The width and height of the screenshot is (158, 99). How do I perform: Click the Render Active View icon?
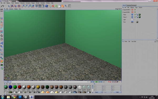[x=36, y=6]
